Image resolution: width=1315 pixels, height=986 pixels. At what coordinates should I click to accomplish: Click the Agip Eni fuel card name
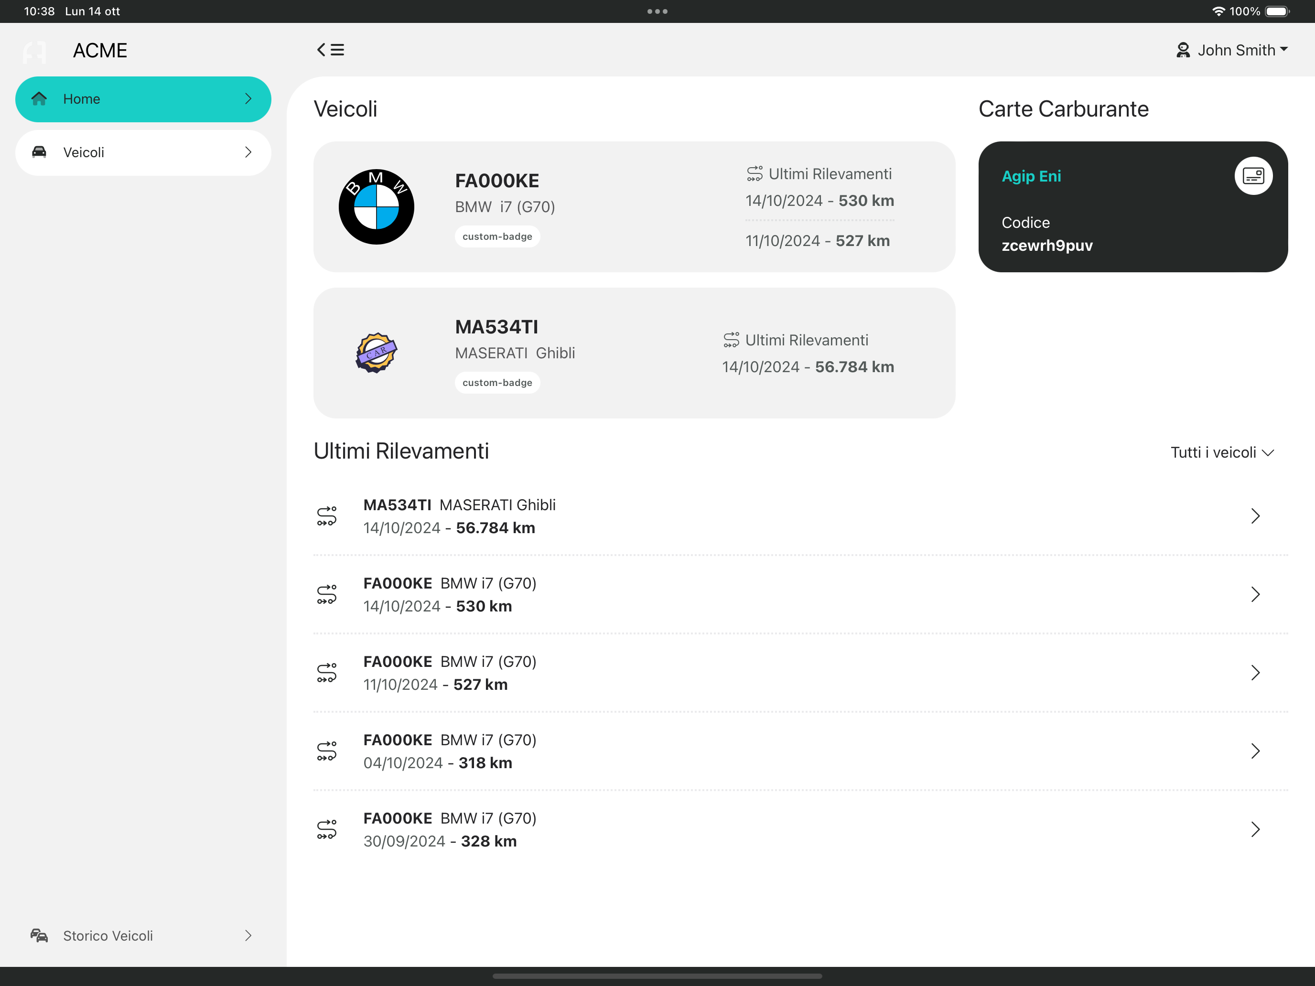1032,176
